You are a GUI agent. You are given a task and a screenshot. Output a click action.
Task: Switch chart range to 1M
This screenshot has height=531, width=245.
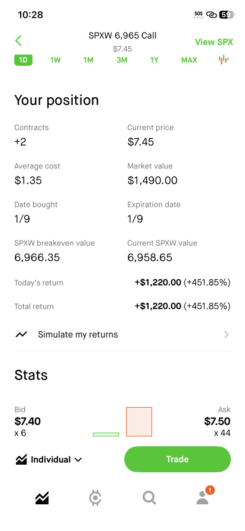pyautogui.click(x=88, y=60)
